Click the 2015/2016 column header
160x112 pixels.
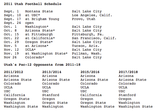click(x=90, y=72)
